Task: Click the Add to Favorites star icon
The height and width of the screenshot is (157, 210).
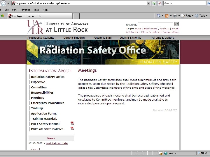Action: point(2,16)
